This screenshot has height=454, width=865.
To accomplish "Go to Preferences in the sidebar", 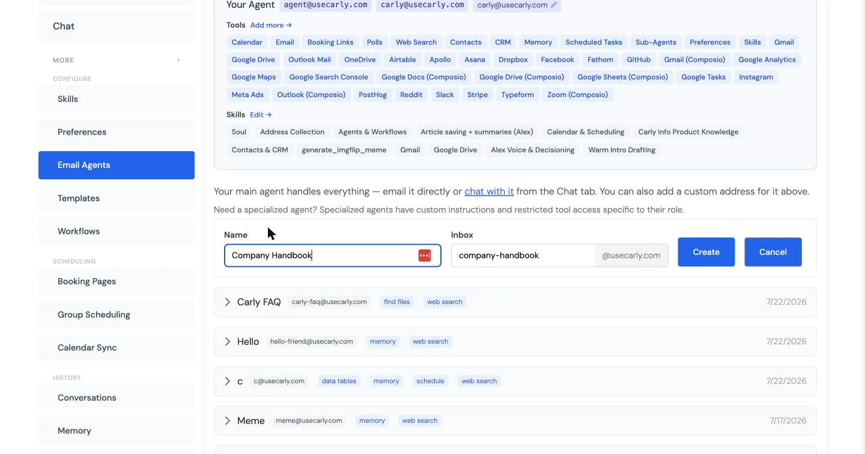I will (117, 132).
